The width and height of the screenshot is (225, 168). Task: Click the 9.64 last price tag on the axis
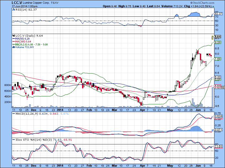point(218,37)
